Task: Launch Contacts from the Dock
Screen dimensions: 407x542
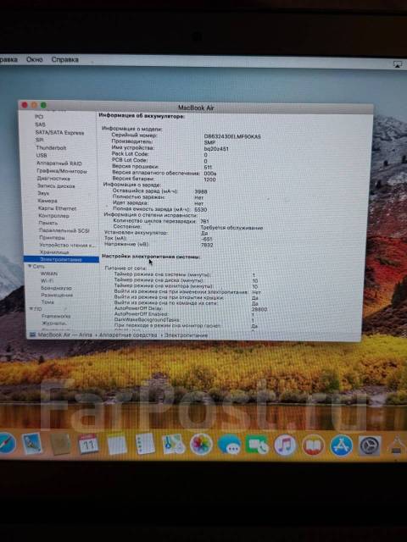Action: pos(60,444)
